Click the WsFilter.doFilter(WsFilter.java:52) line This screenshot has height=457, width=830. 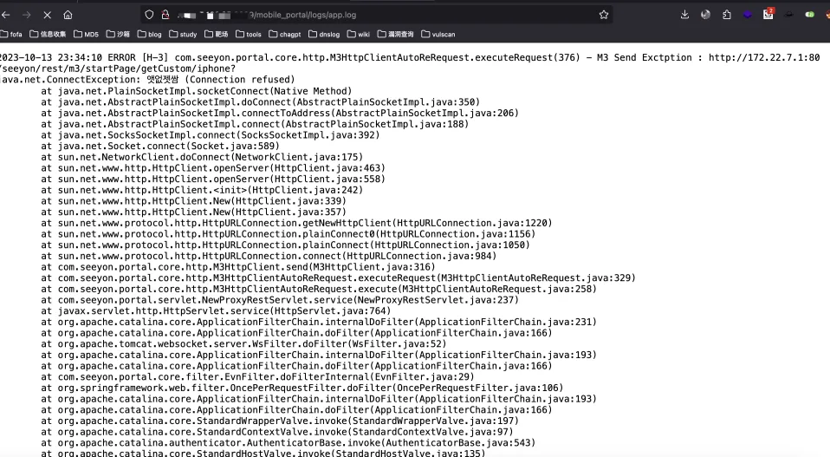tap(244, 343)
